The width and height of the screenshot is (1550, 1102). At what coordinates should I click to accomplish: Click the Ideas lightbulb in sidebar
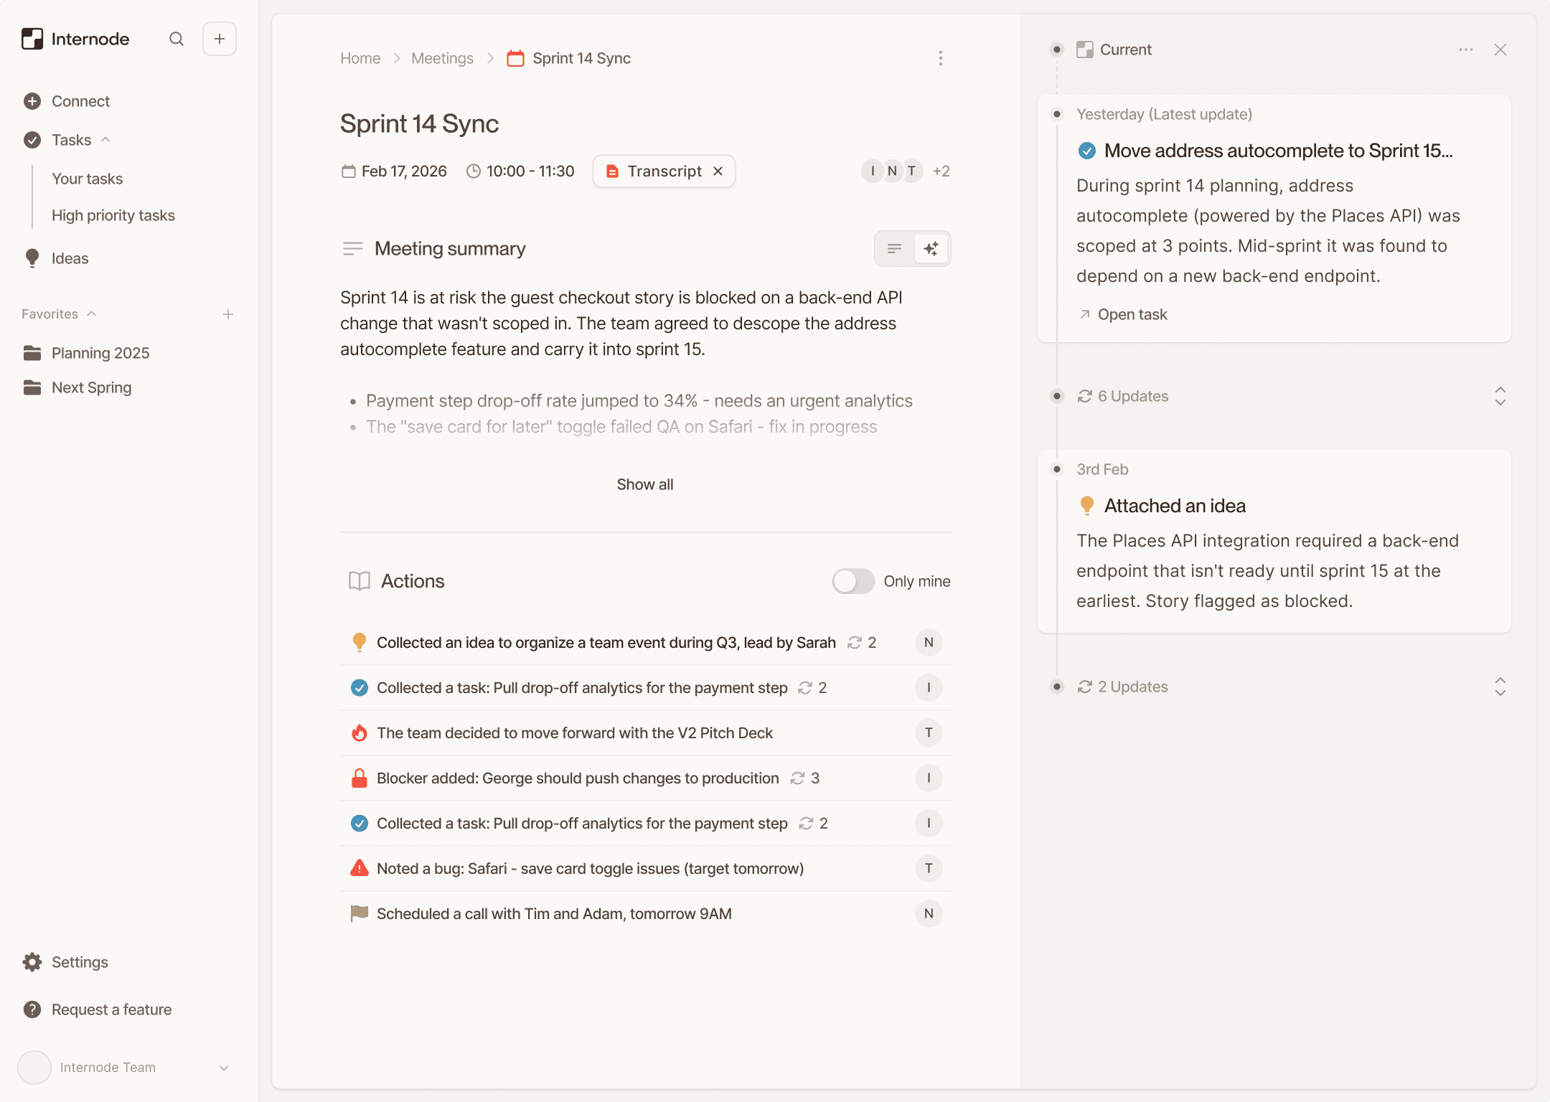click(x=32, y=258)
